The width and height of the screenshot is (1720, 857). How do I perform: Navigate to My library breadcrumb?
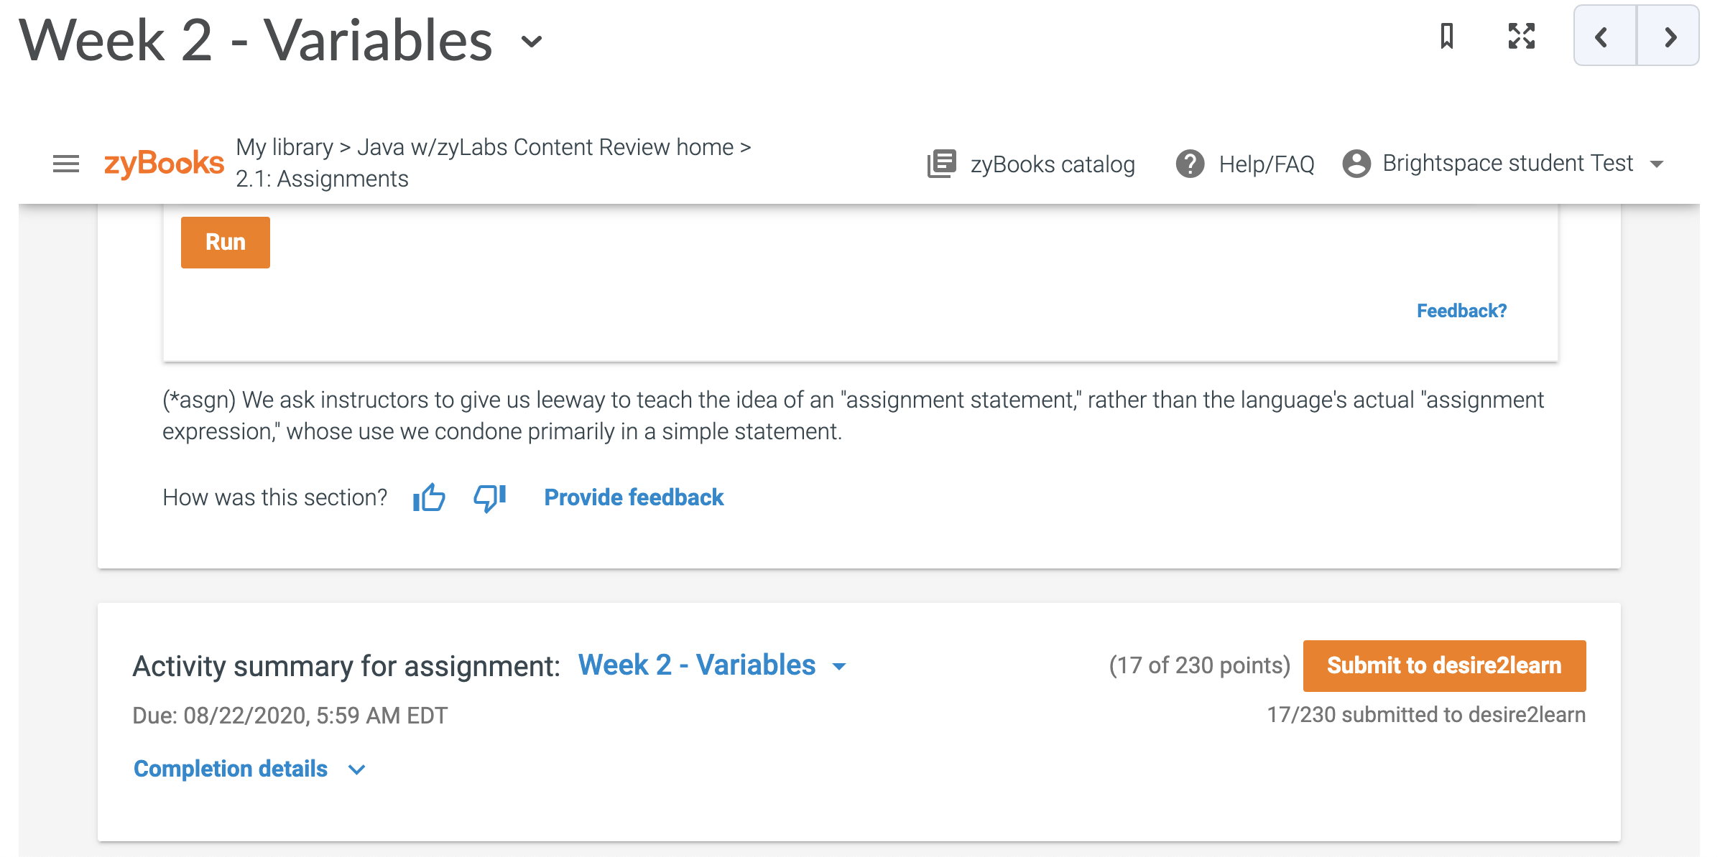click(285, 147)
